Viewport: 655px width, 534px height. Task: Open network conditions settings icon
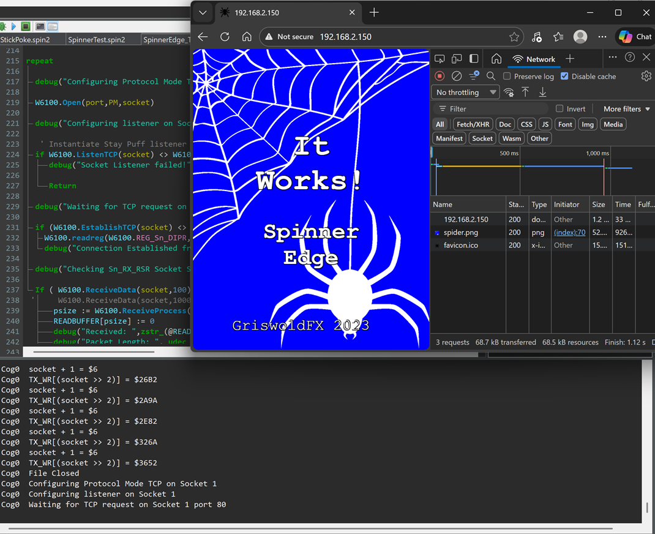click(509, 92)
